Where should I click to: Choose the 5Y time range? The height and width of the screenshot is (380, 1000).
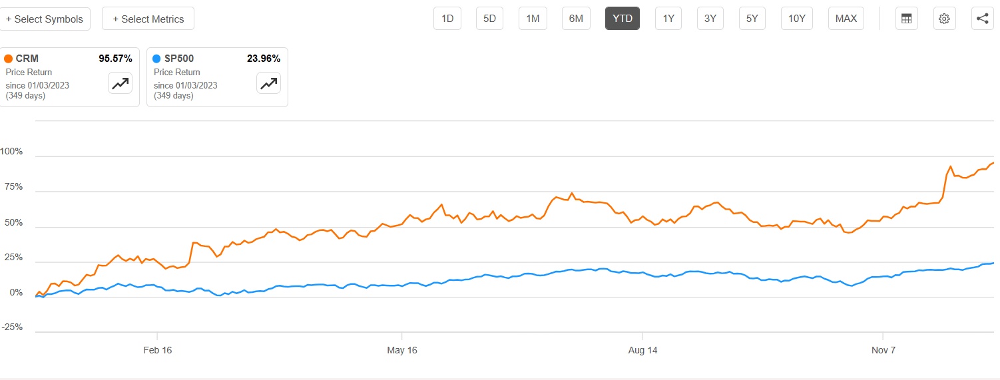click(x=752, y=19)
